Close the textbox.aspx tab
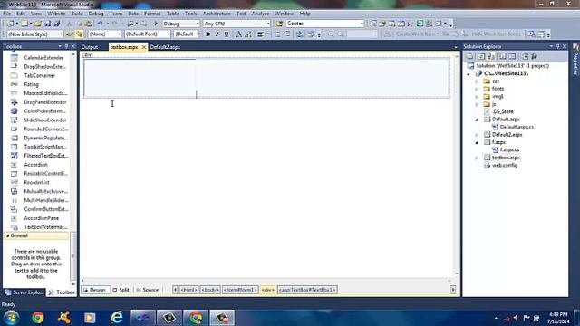 click(x=143, y=47)
